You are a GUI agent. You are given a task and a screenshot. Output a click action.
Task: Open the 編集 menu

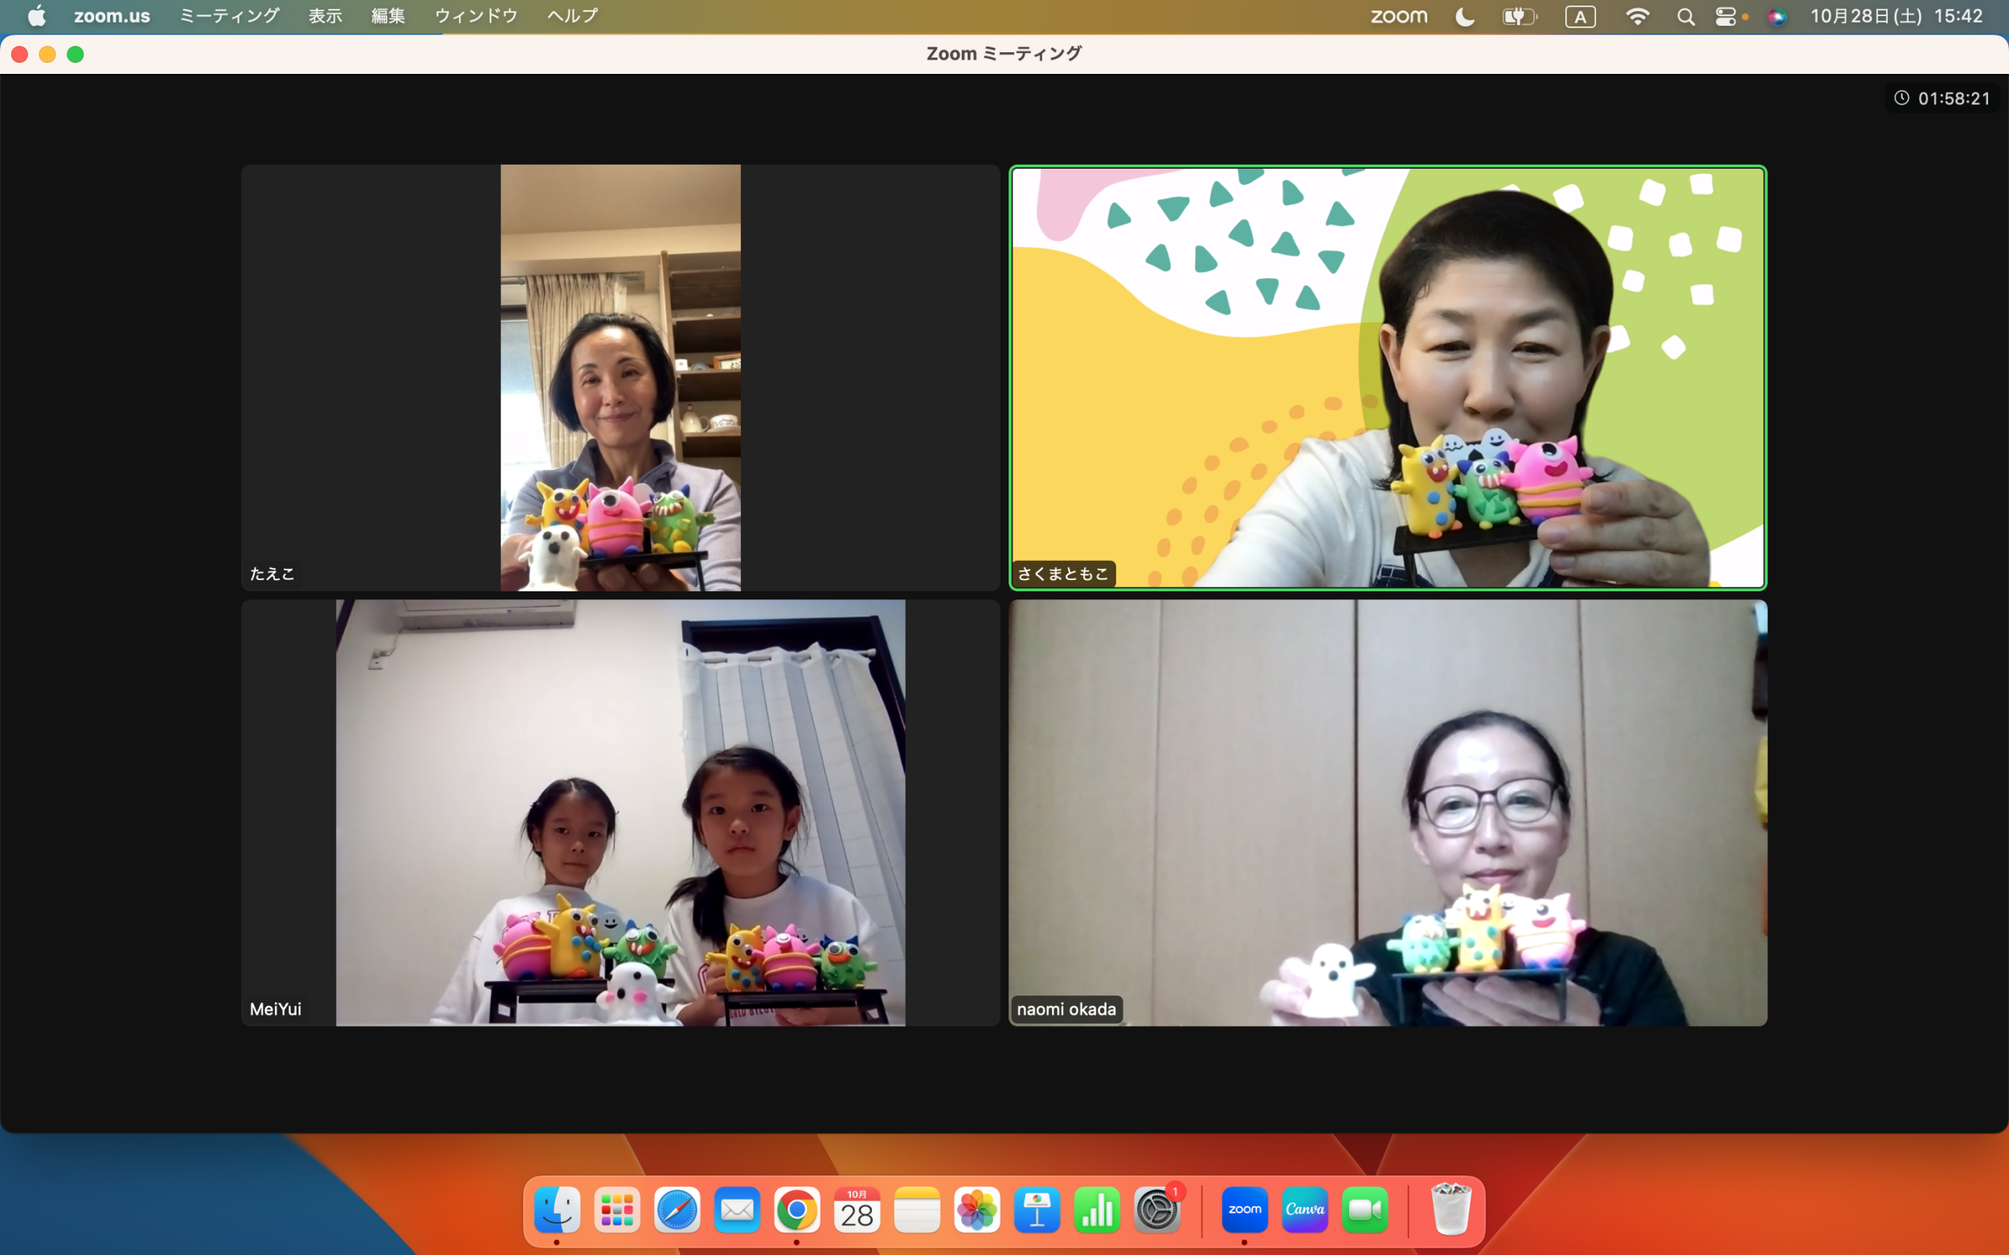coord(387,16)
